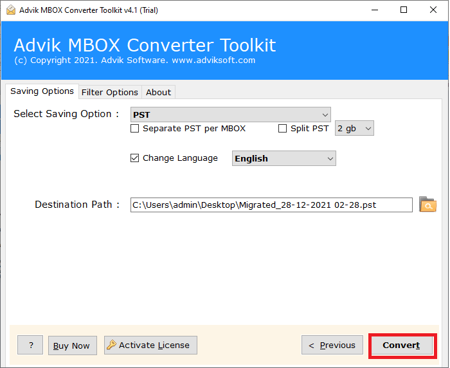Screen dimensions: 450x368
Task: Tick the Split PST checkbox
Action: click(282, 129)
